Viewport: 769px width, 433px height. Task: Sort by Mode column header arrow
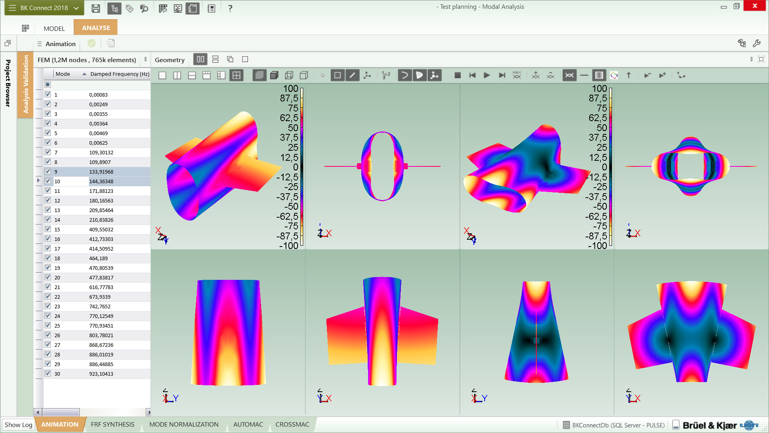tap(84, 74)
